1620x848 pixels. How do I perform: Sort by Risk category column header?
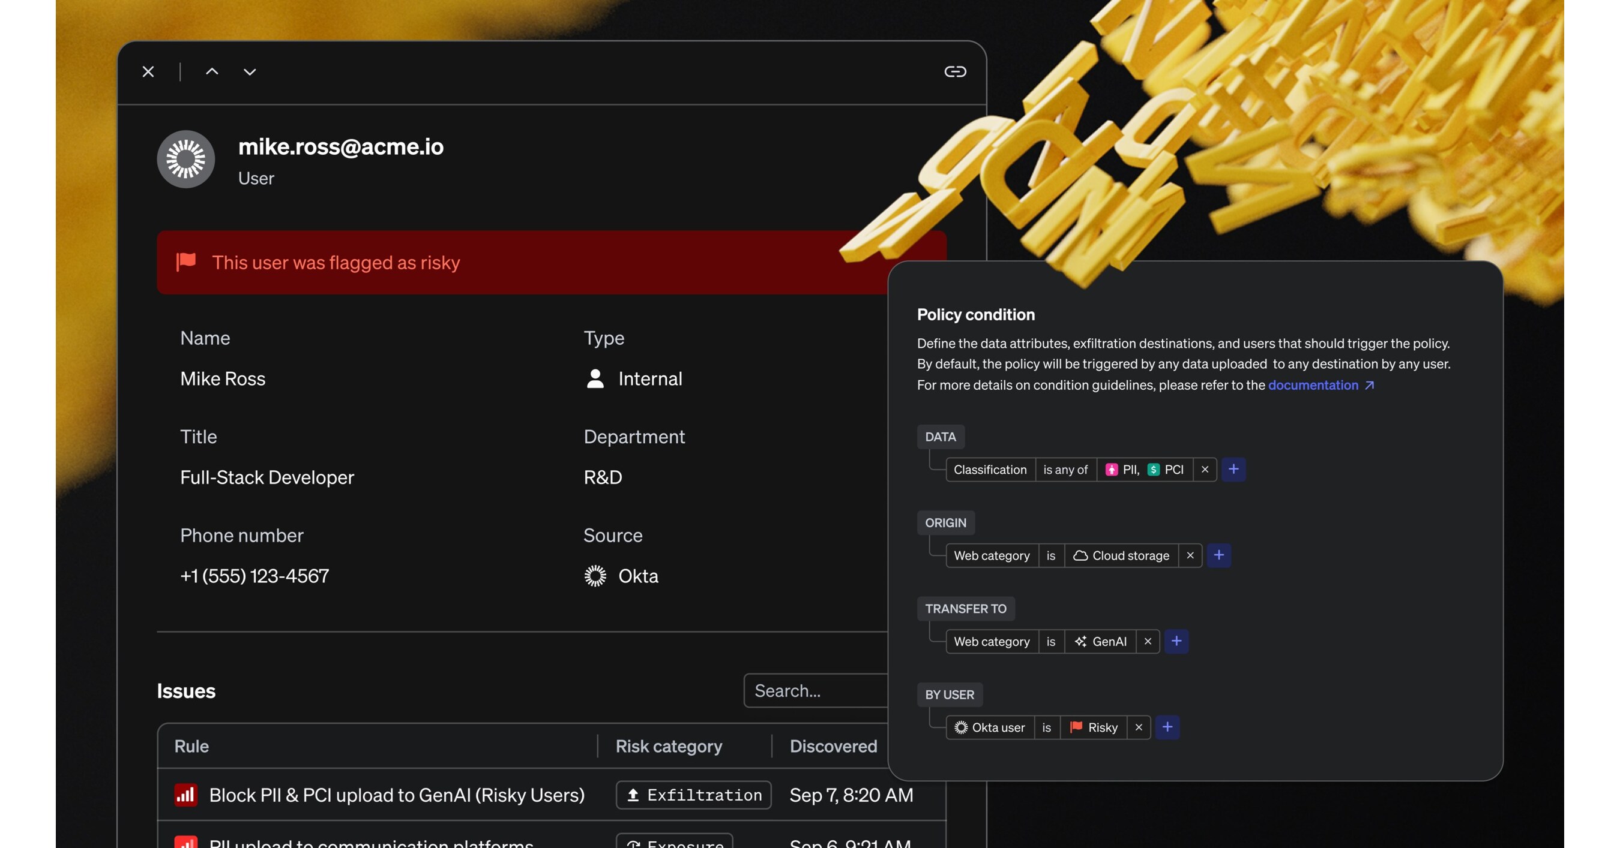tap(669, 746)
